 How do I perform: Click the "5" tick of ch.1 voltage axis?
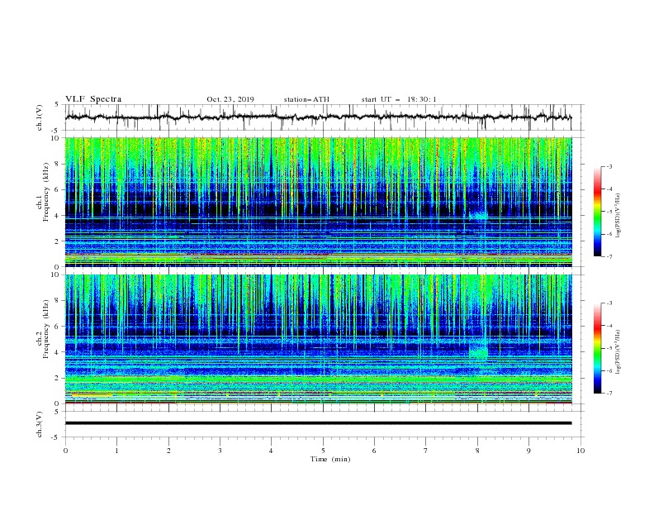(x=58, y=105)
